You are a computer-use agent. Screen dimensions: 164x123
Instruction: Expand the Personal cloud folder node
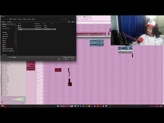point(2,28)
